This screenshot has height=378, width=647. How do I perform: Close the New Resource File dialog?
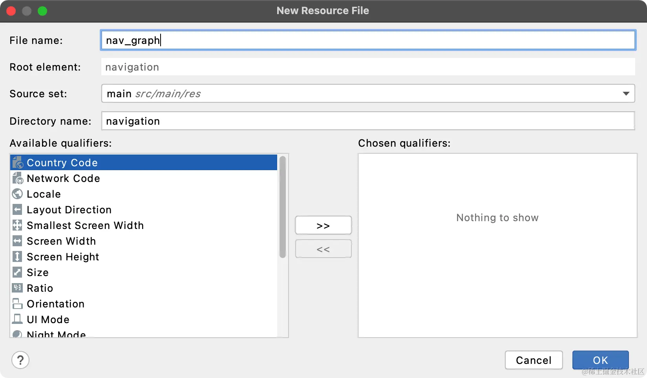click(x=11, y=11)
